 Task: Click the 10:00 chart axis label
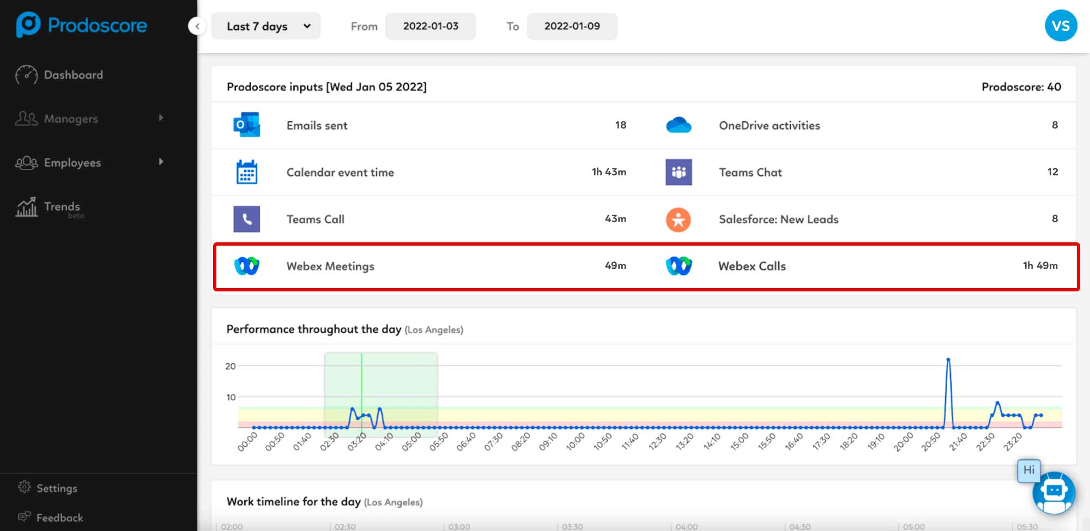576,441
